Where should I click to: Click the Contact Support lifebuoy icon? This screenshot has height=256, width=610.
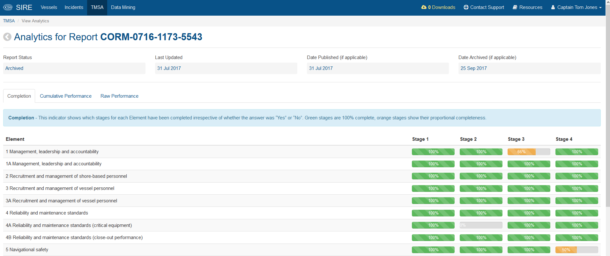point(466,7)
